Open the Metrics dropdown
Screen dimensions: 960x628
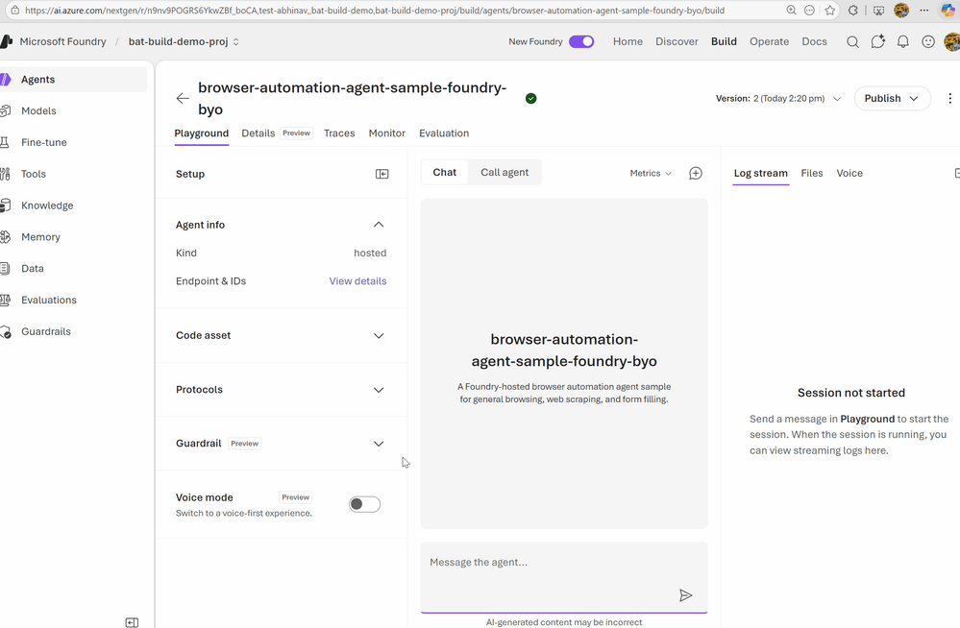pos(651,173)
